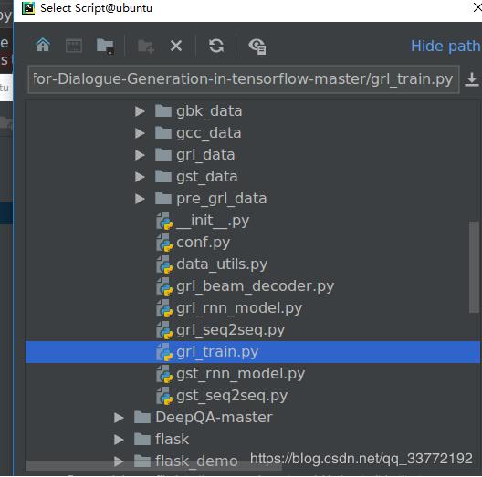Click folder icon of DeepQA-master
Viewport: 482px width, 477px height.
(x=142, y=418)
